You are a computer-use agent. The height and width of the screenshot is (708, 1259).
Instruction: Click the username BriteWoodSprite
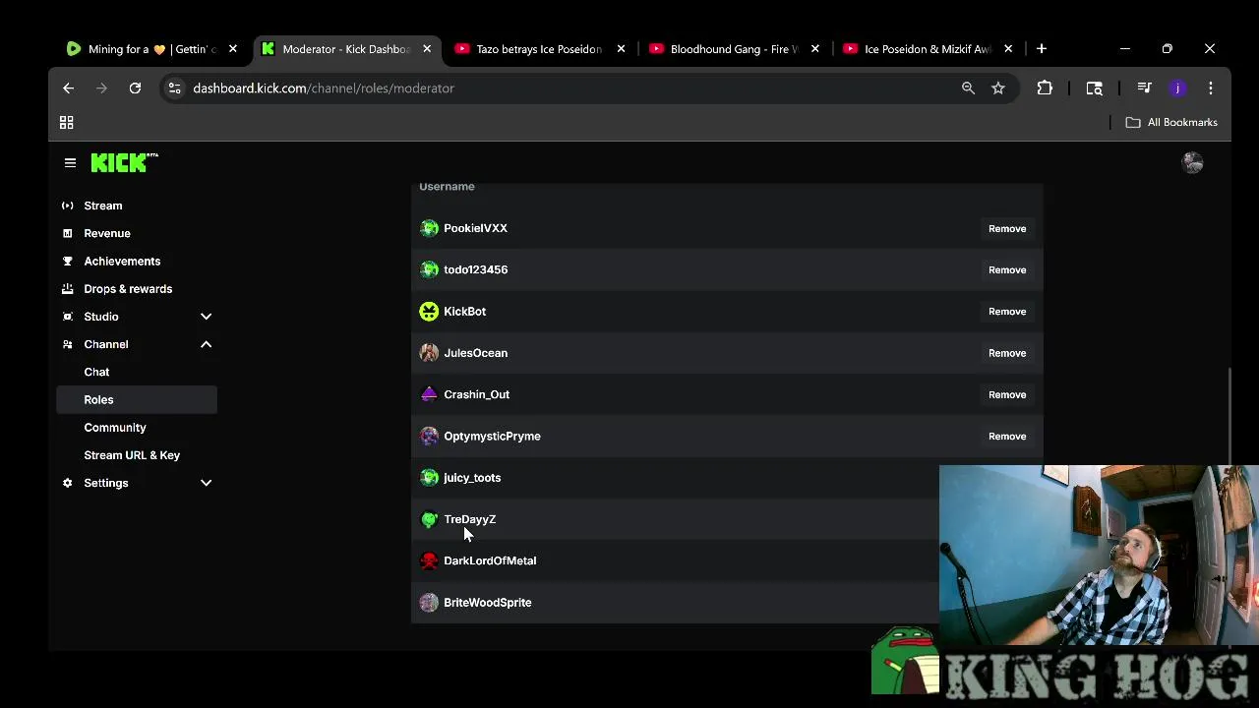pyautogui.click(x=488, y=603)
